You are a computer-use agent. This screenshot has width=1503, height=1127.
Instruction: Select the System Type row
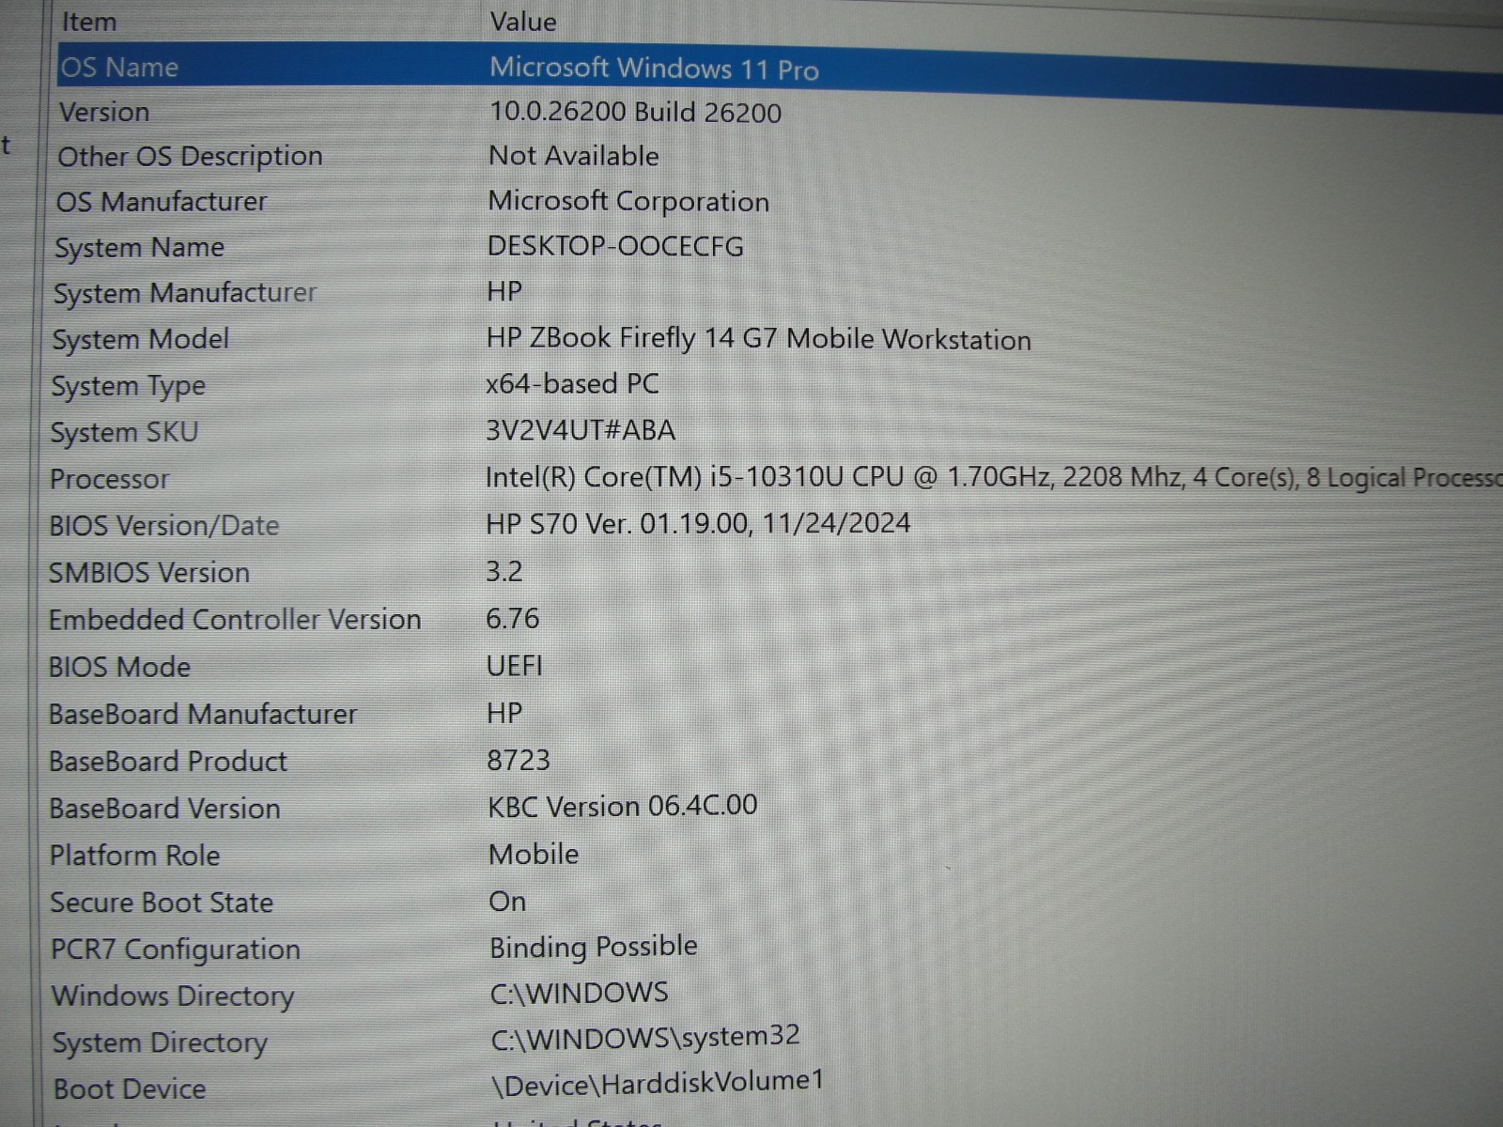pos(129,386)
